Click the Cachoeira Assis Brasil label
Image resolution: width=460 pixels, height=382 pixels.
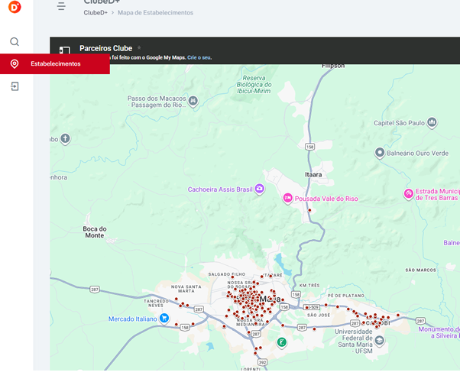pyautogui.click(x=220, y=189)
